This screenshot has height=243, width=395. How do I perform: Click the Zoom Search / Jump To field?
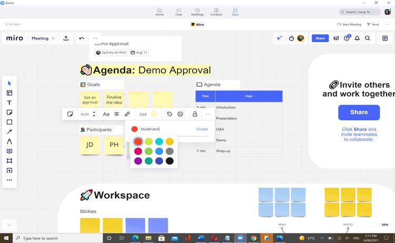(x=360, y=12)
